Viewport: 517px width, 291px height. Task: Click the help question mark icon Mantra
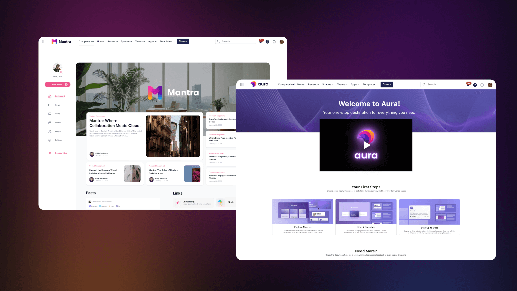267,42
